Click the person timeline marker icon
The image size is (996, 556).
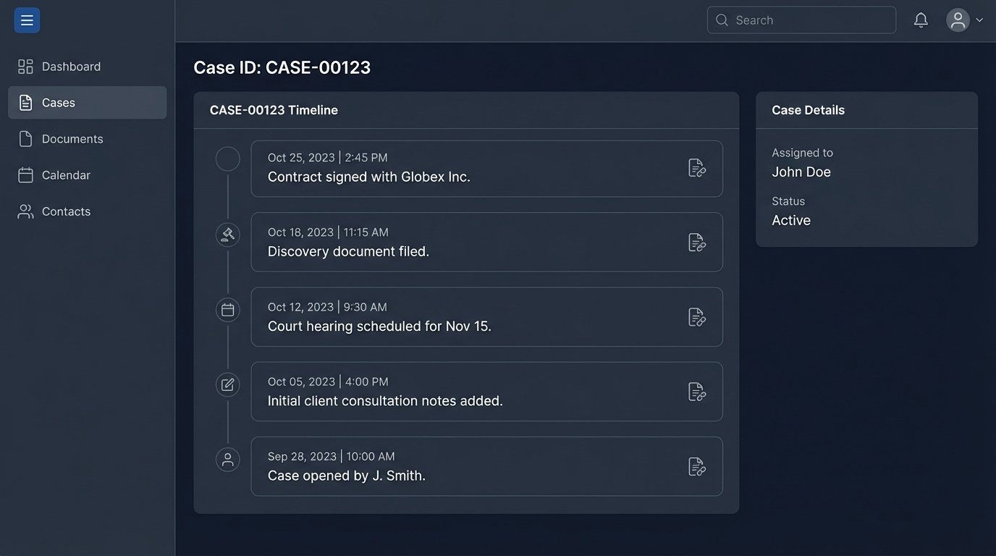[x=228, y=460]
